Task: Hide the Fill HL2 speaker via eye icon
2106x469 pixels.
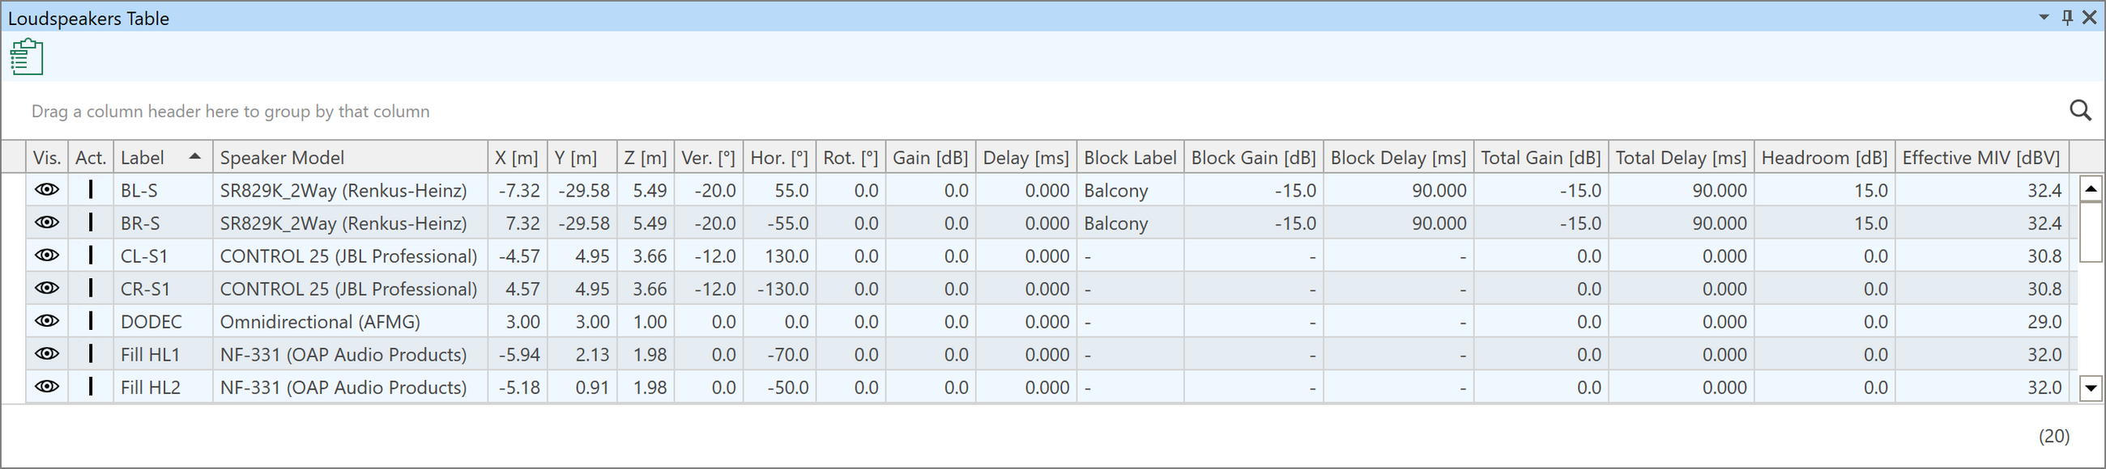Action: (48, 387)
